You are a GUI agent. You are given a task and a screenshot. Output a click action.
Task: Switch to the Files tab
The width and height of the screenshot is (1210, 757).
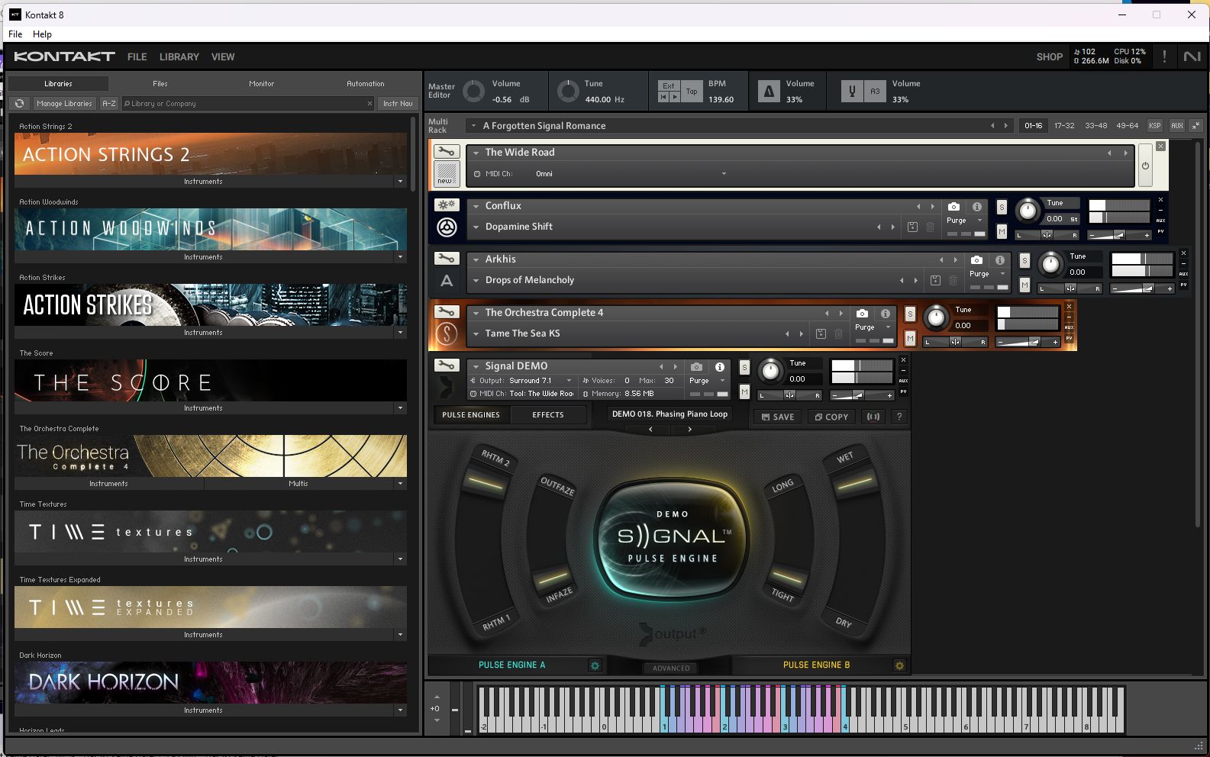[160, 83]
